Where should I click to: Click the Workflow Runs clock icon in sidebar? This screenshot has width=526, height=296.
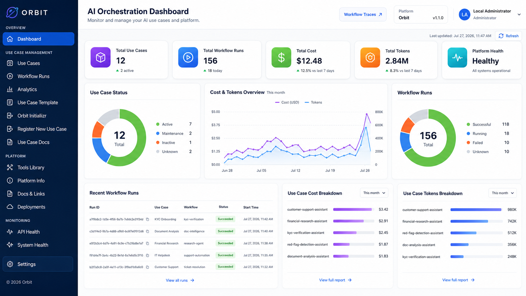click(x=10, y=76)
